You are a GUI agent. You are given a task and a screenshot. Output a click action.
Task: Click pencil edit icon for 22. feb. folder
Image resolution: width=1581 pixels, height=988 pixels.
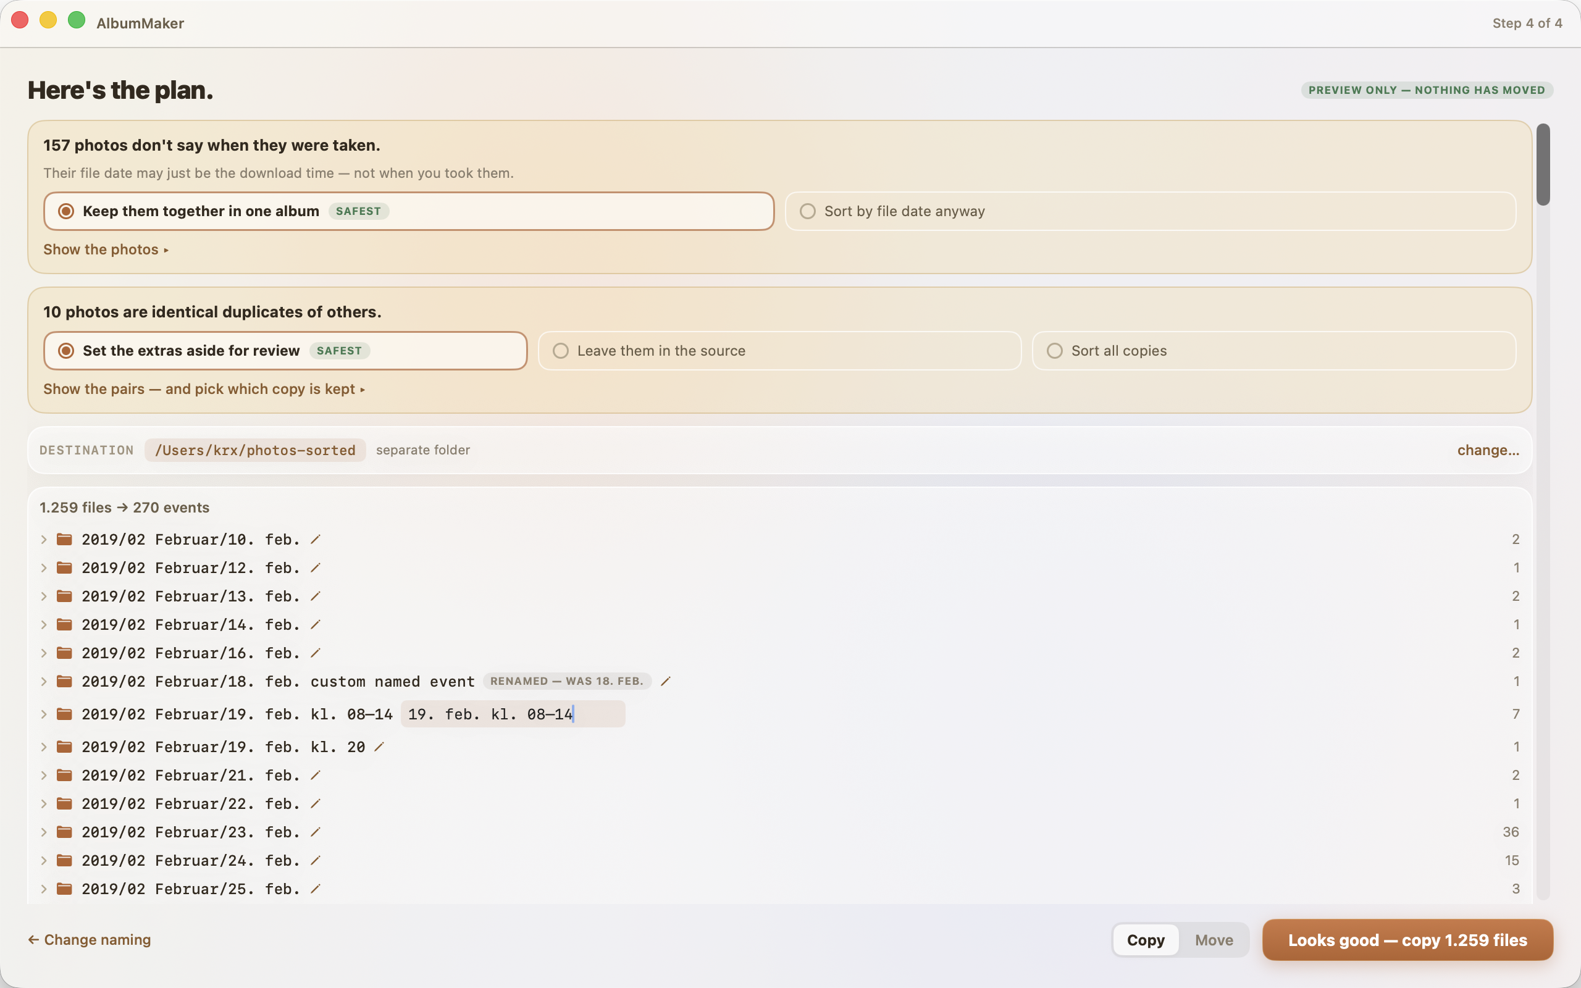pyautogui.click(x=316, y=803)
